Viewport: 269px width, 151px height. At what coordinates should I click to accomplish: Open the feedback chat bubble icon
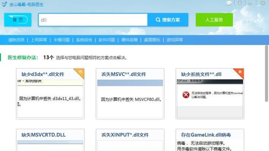(229, 3)
